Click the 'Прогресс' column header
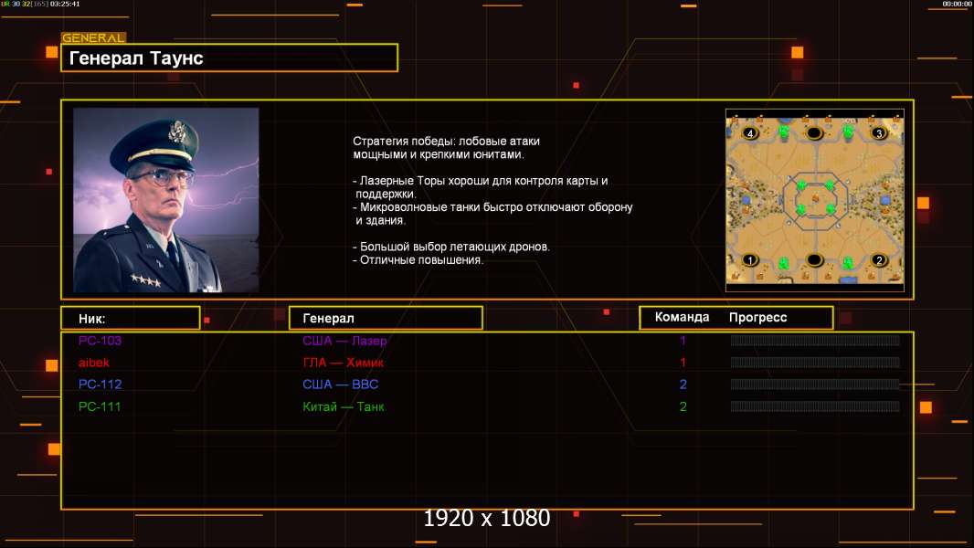 click(757, 317)
